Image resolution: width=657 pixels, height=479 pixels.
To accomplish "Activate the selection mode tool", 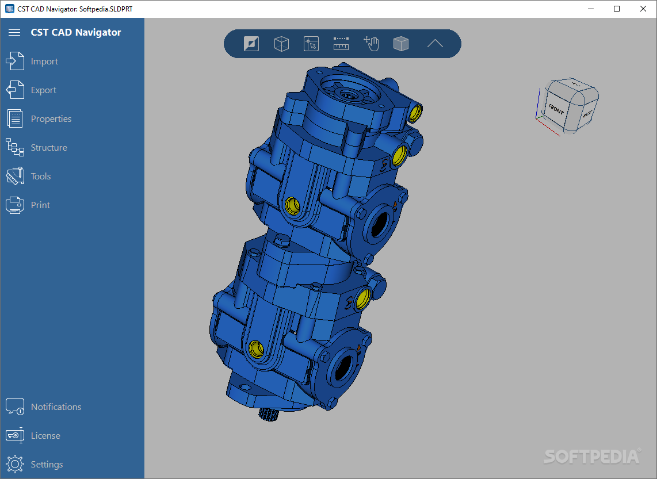I will [311, 44].
